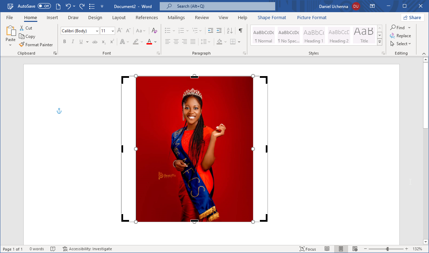Toggle the AutoSave switch
Screen dimensions: 429x253
pos(44,6)
